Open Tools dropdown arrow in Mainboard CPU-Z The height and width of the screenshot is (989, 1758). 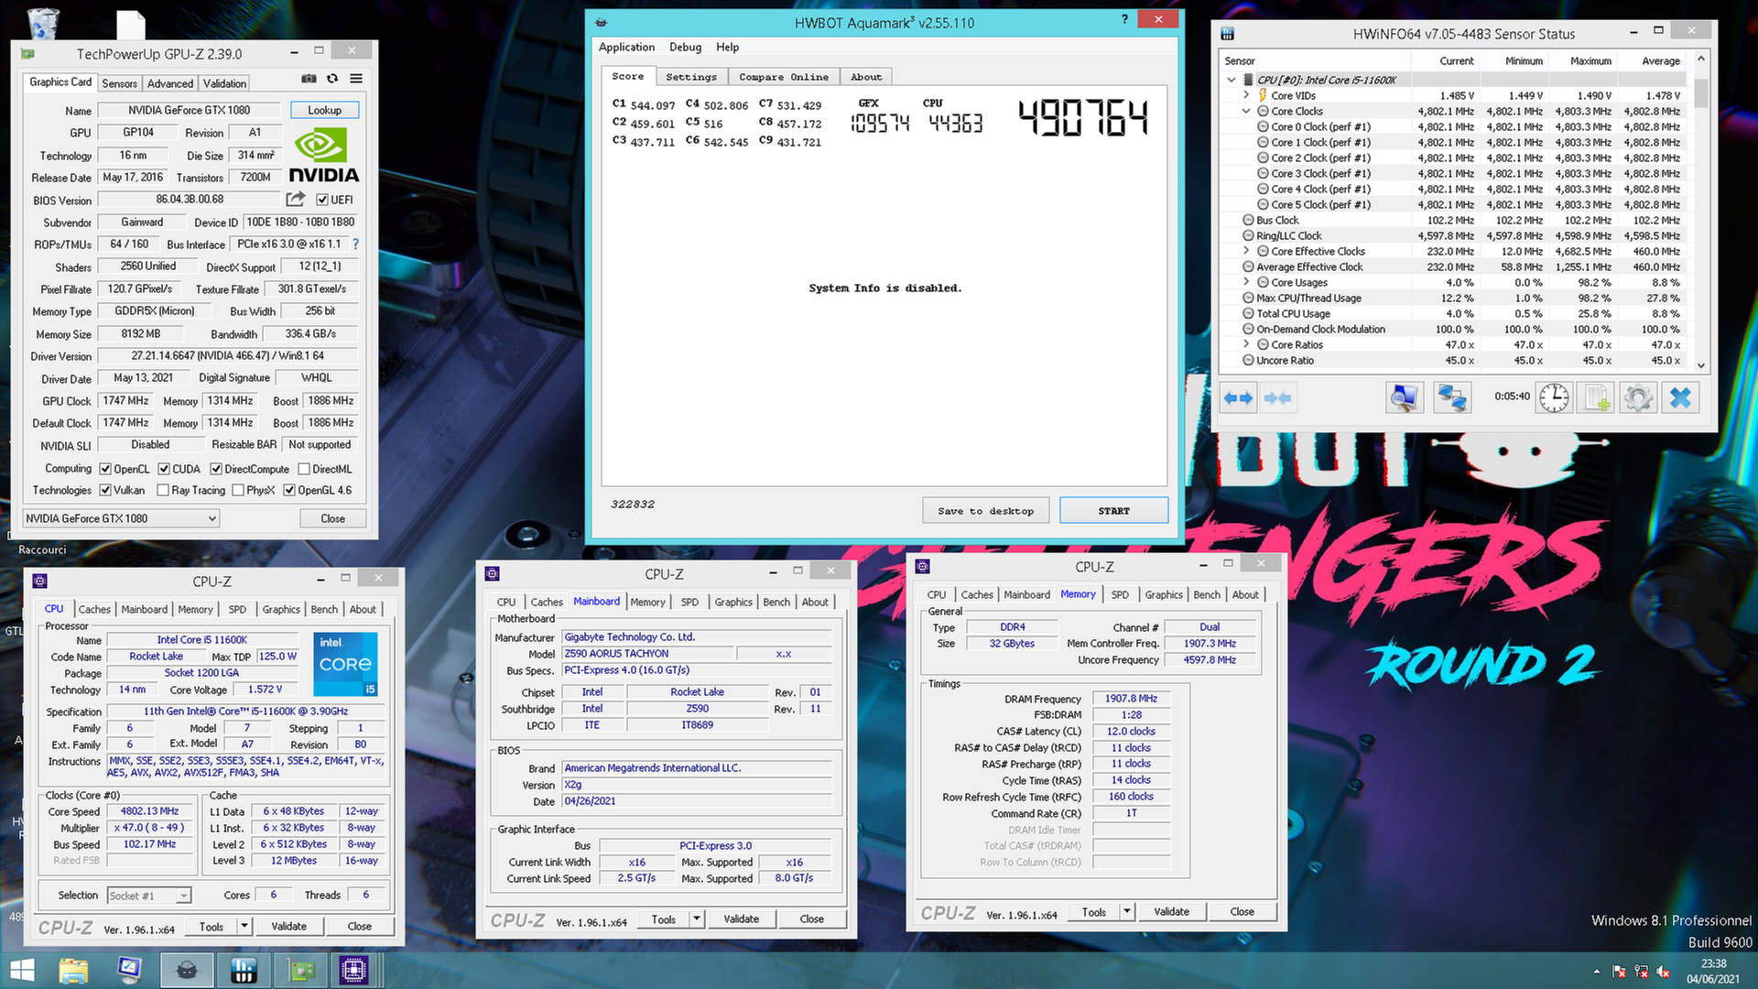(697, 918)
